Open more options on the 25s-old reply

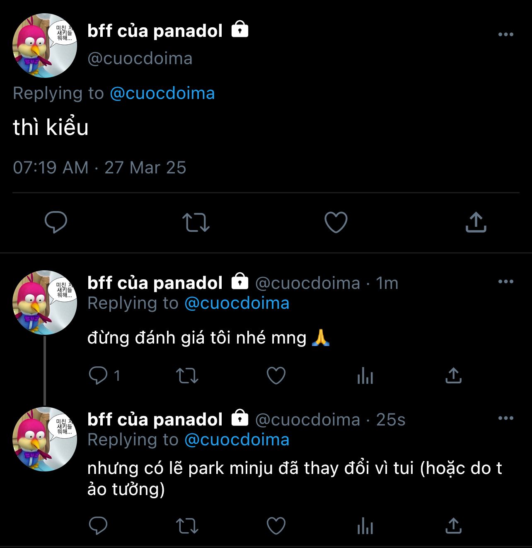pos(505,418)
